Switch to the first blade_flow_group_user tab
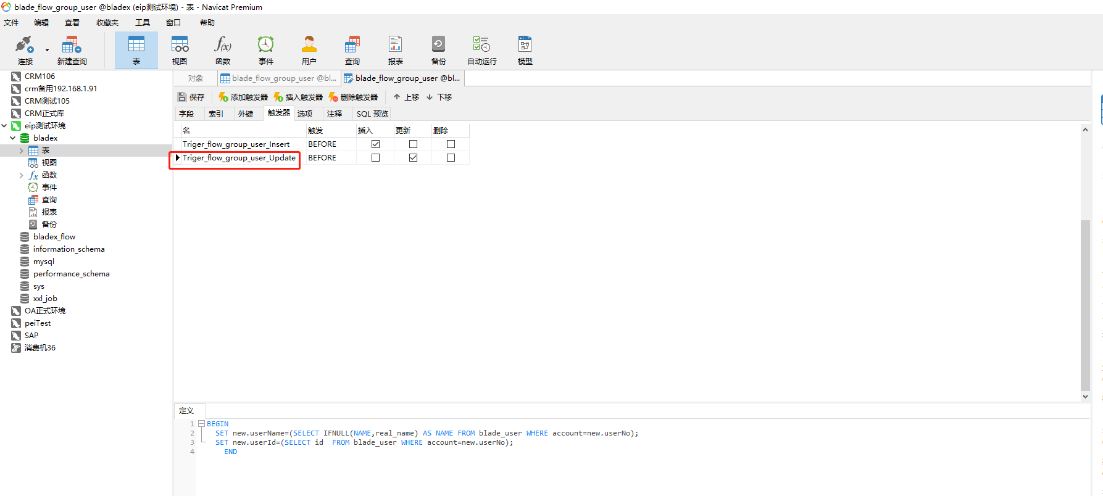 [278, 78]
